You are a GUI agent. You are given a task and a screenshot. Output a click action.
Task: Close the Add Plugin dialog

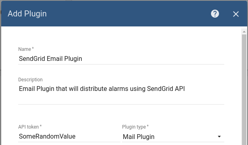pos(236,14)
